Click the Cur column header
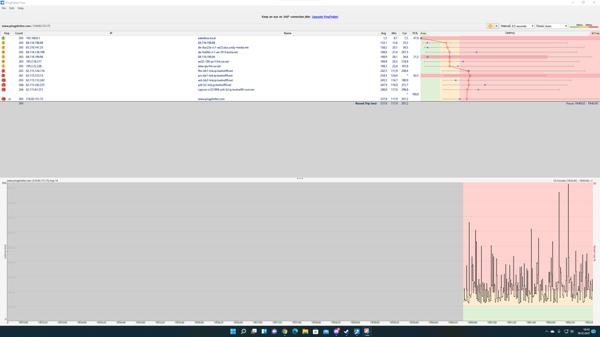The image size is (600, 337). [x=404, y=33]
